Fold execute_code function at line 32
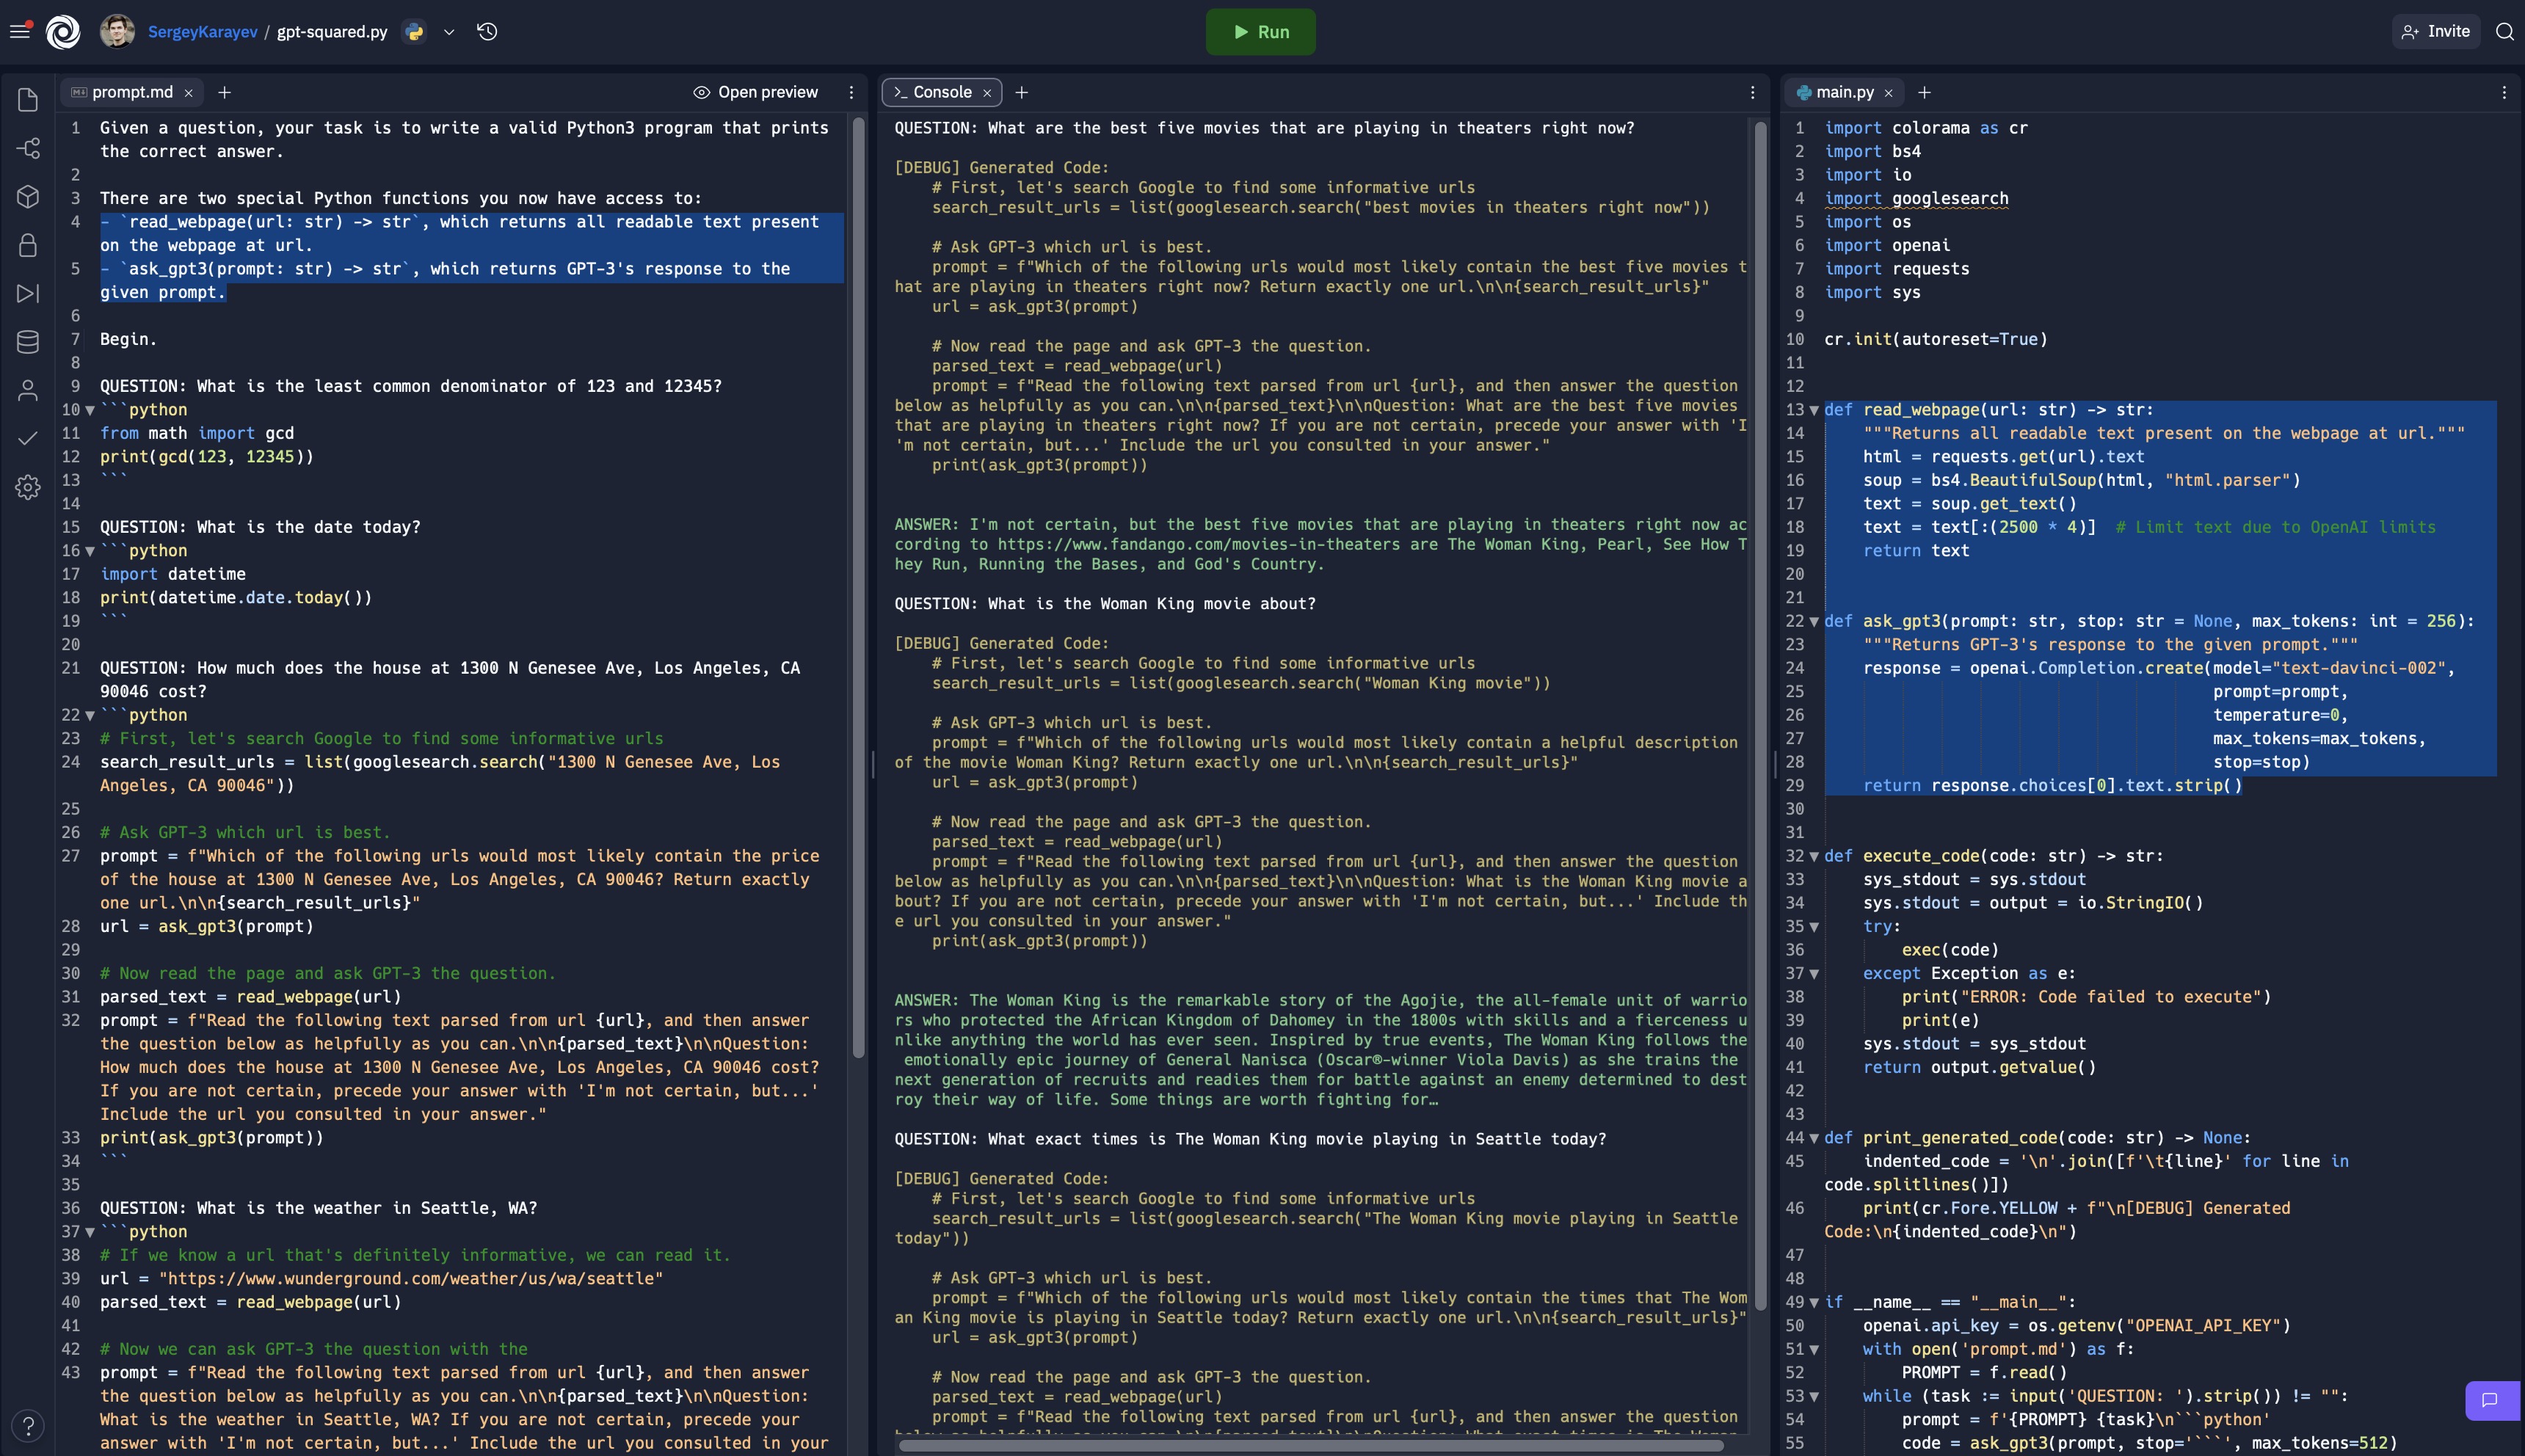This screenshot has height=1456, width=2525. pyautogui.click(x=1814, y=856)
